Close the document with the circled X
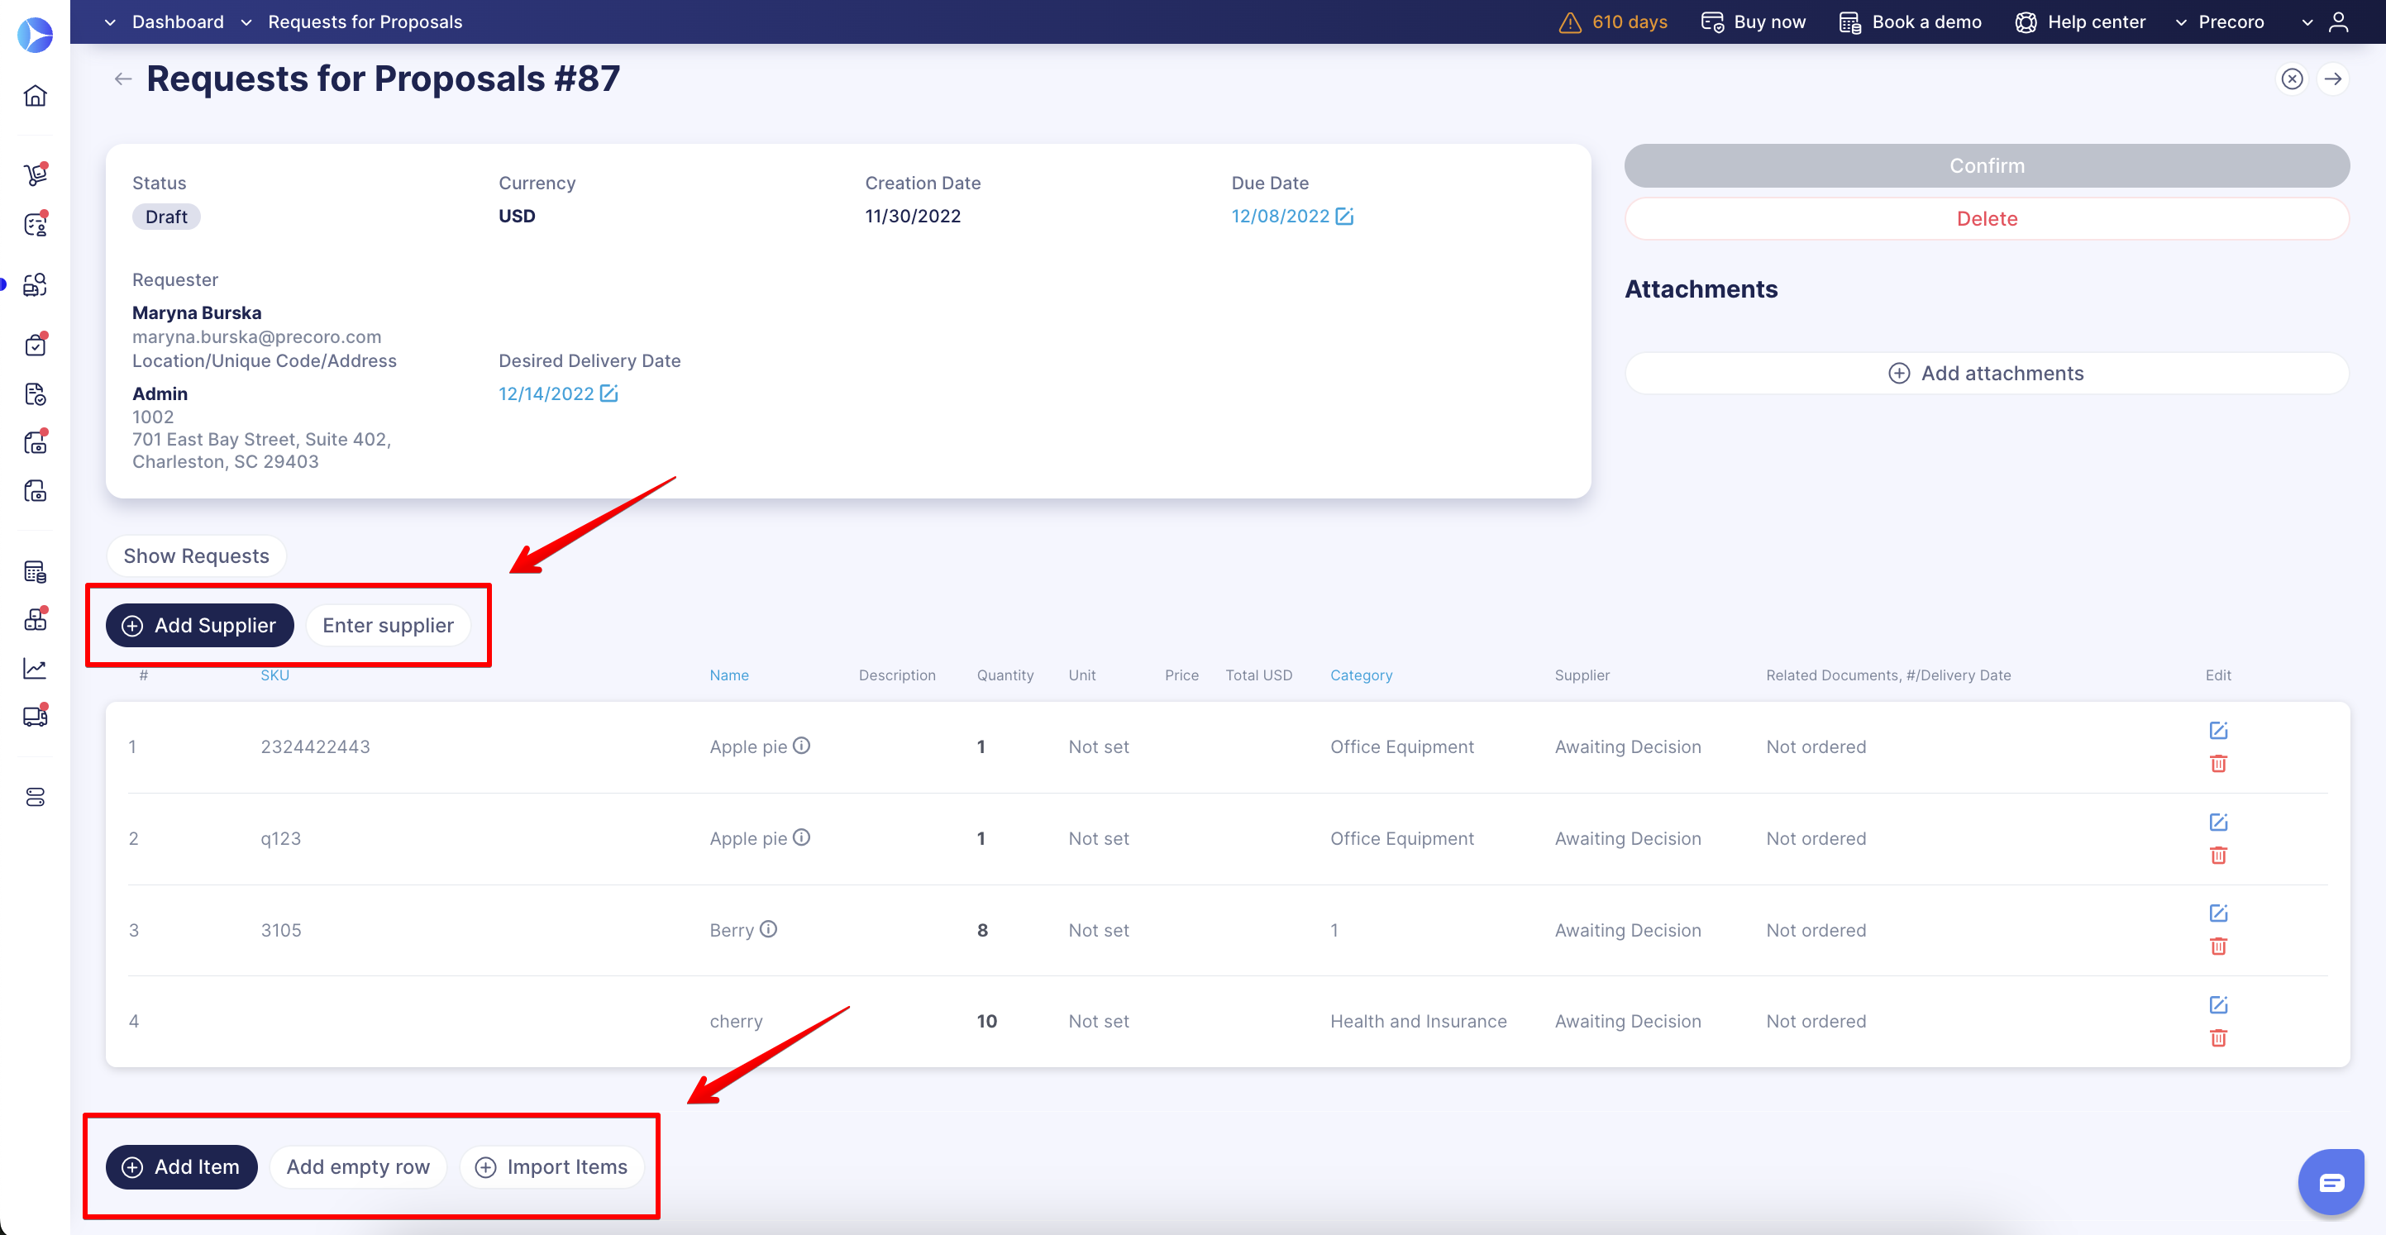Image resolution: width=2386 pixels, height=1235 pixels. [x=2292, y=79]
